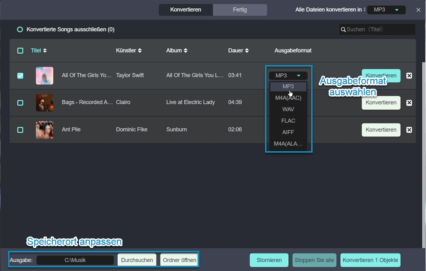Click the search magnifier icon
Screen dimensions: 426x271
pos(343,30)
